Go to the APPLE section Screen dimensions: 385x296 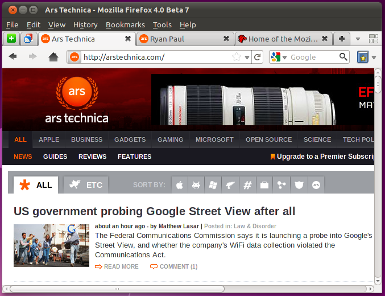coord(49,139)
